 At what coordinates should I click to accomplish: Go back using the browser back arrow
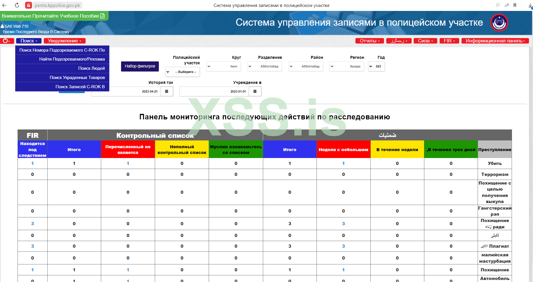click(4, 5)
